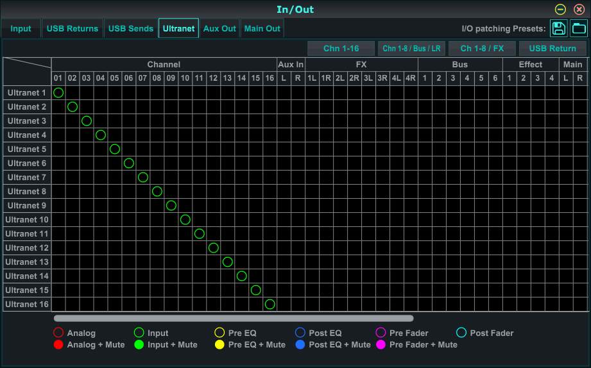This screenshot has height=368, width=591.
Task: Toggle Ultranet 13 patch on Channel 13
Action: click(x=228, y=262)
